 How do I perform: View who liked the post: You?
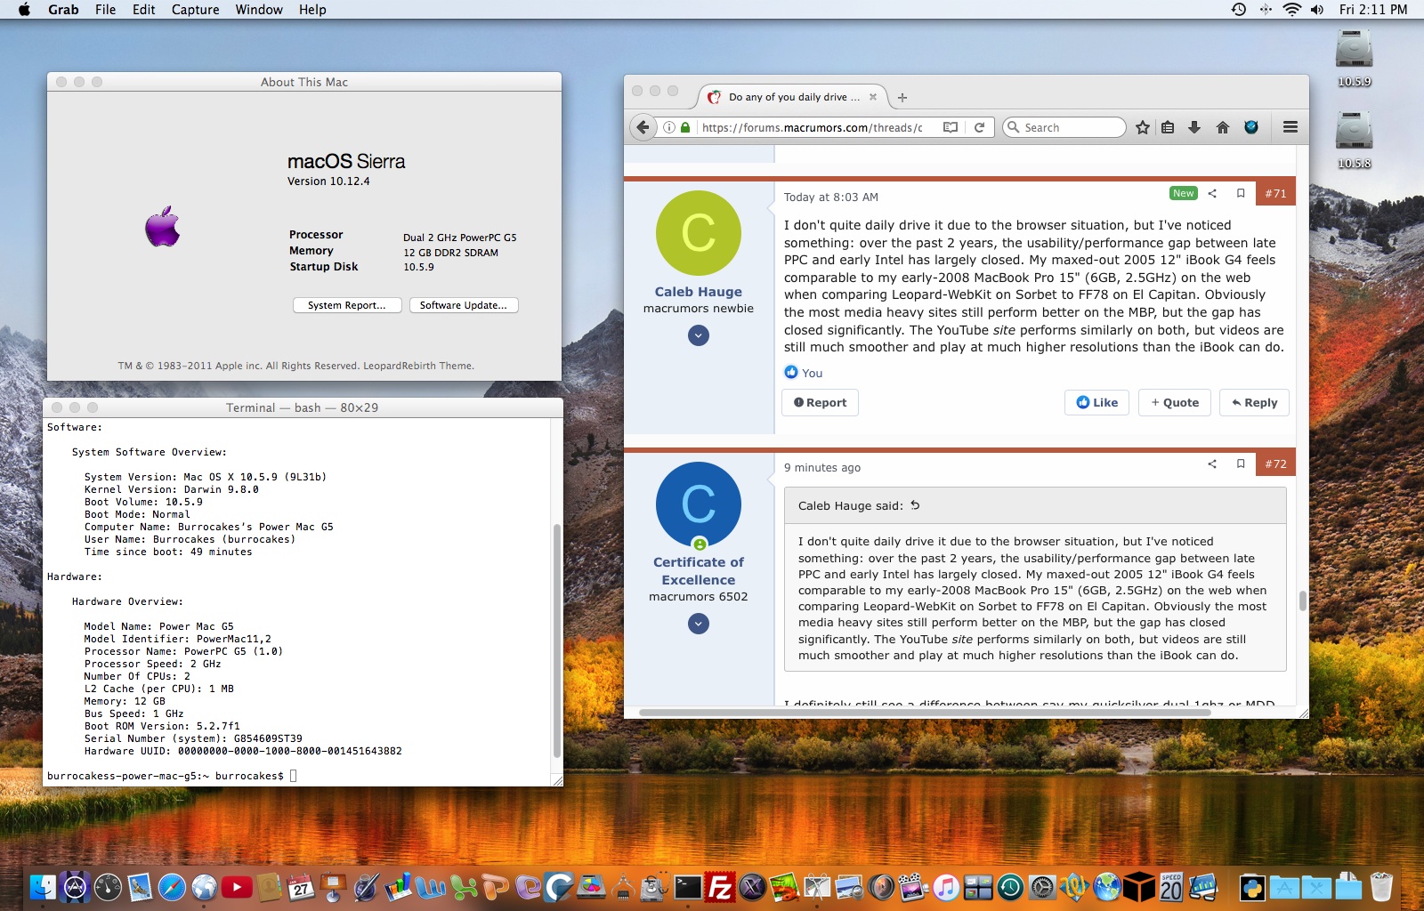tap(812, 373)
